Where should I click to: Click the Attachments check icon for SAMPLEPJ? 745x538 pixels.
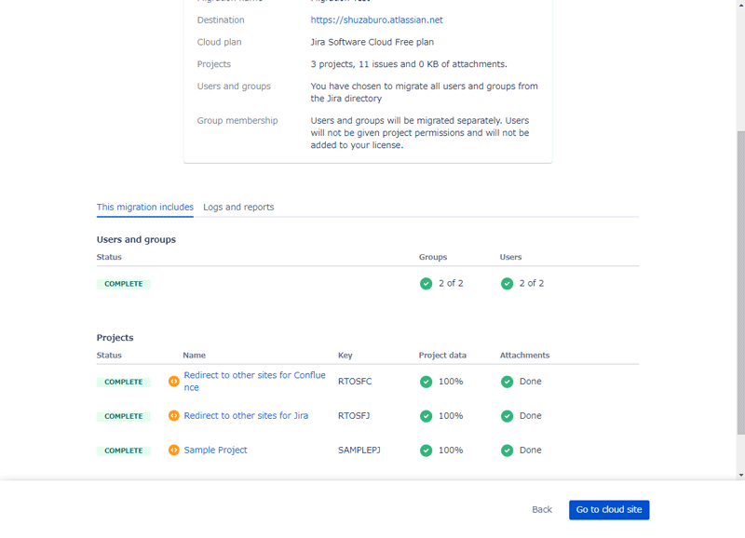[507, 451]
